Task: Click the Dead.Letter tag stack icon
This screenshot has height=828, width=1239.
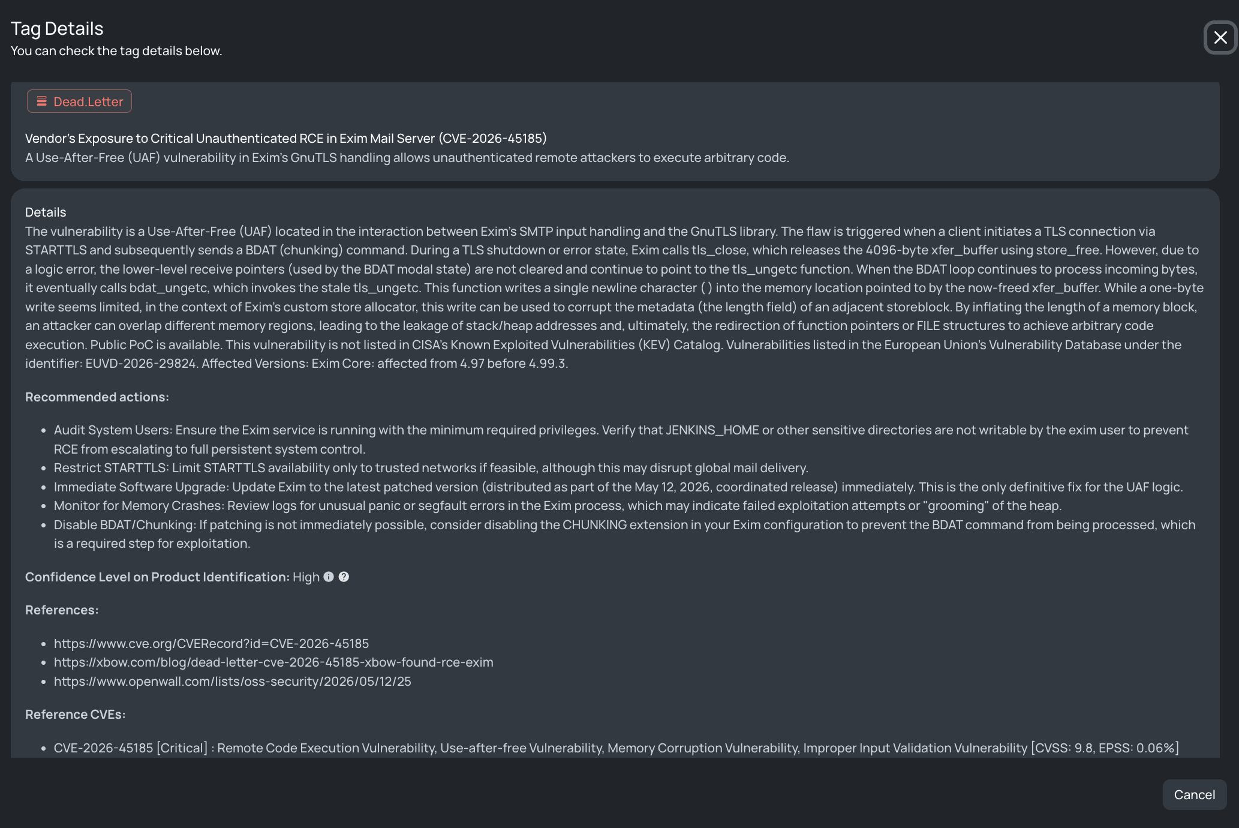Action: click(x=41, y=101)
